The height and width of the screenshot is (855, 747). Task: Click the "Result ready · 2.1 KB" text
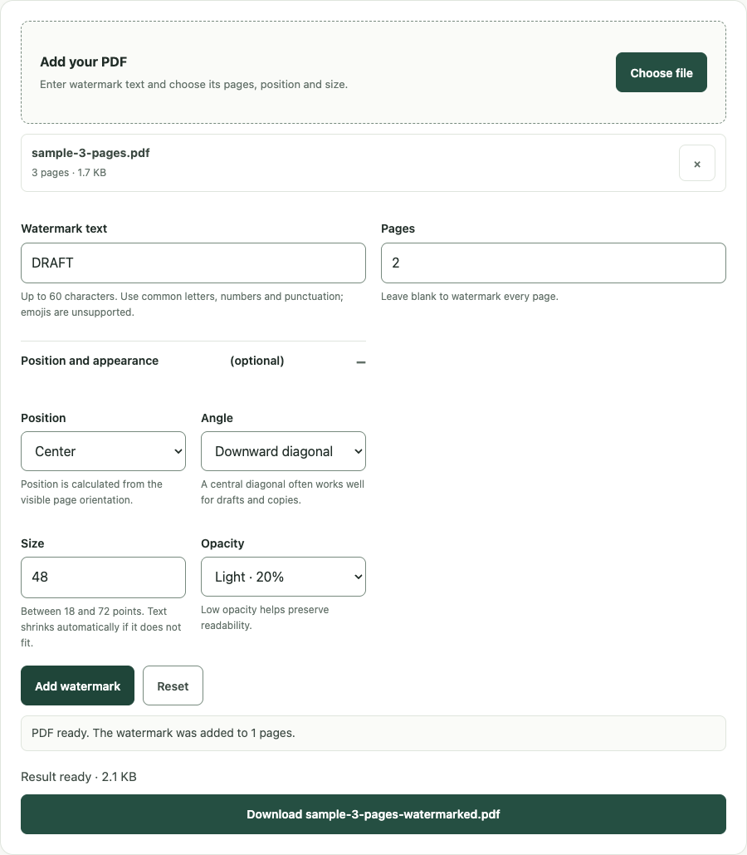pos(79,777)
